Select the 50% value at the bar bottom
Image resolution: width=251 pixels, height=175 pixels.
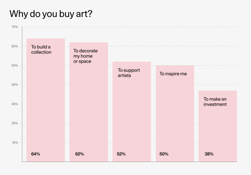(x=164, y=154)
